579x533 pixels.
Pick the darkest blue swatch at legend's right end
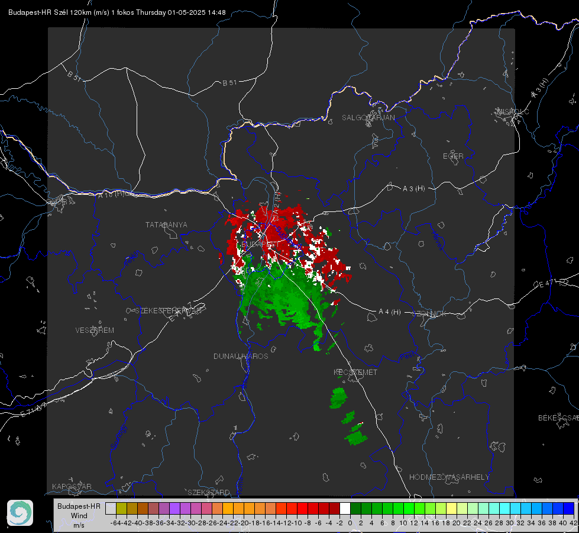tap(569, 508)
